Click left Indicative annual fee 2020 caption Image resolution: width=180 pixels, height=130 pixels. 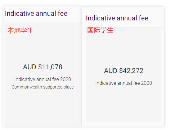[43, 79]
